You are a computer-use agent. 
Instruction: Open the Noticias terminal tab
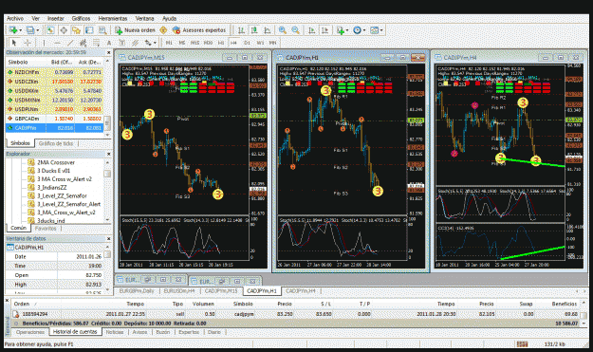tap(115, 332)
